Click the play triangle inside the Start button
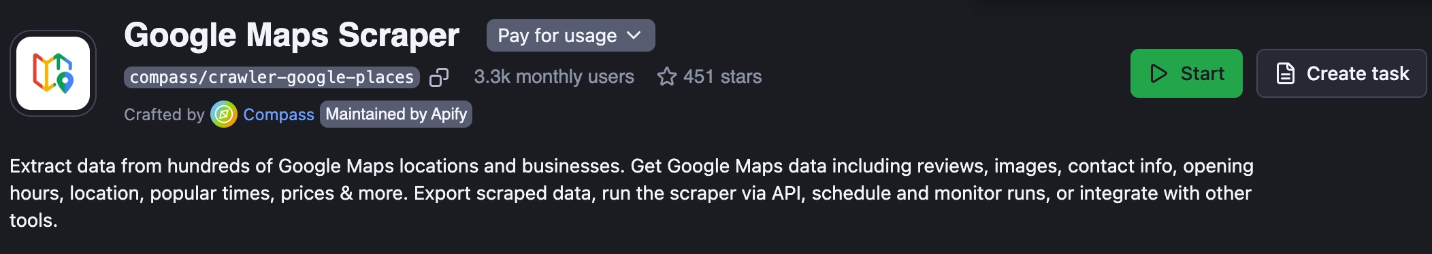 [1158, 73]
